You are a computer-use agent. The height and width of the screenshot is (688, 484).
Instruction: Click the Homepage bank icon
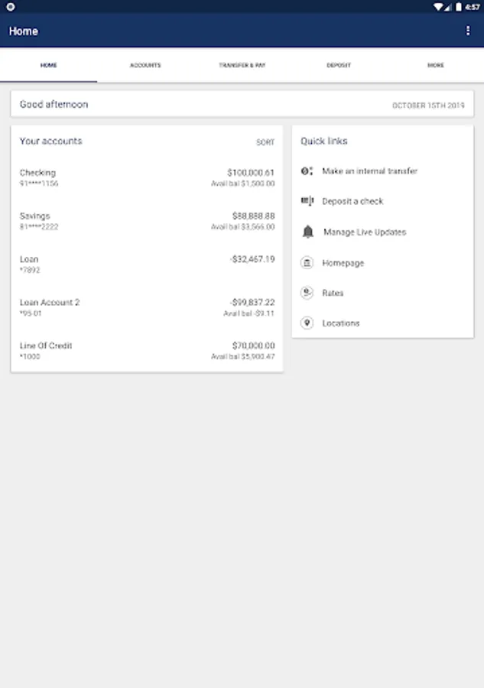pyautogui.click(x=307, y=263)
